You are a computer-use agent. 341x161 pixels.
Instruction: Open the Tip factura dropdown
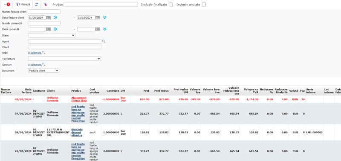coord(64,59)
